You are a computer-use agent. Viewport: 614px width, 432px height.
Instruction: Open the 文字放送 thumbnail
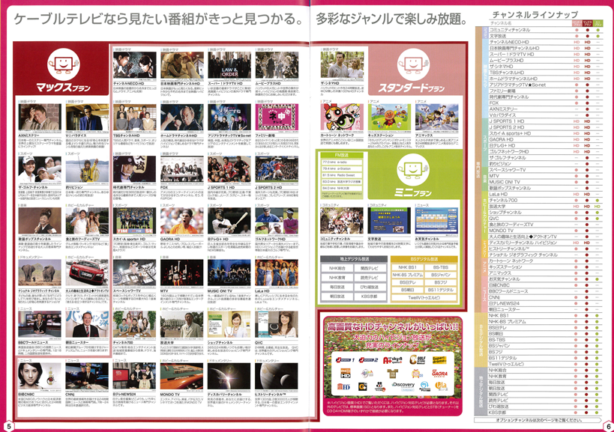tap(390, 221)
